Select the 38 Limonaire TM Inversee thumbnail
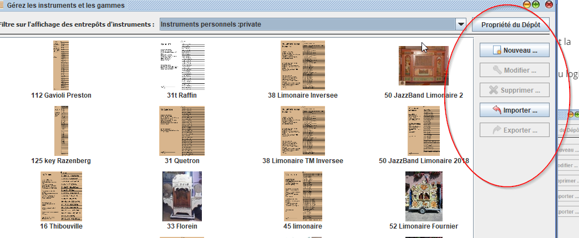Image resolution: width=579 pixels, height=238 pixels. [x=302, y=131]
